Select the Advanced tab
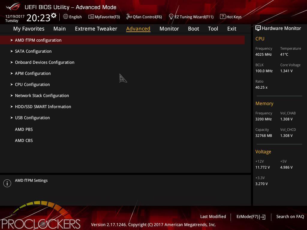 138,29
